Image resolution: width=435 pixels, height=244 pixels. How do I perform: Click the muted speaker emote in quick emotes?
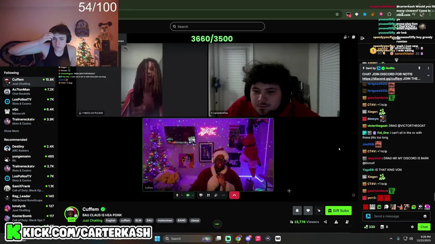tap(420, 207)
